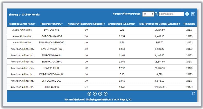Go to first page of results
This screenshot has height=109, width=203.
pos(89,94)
